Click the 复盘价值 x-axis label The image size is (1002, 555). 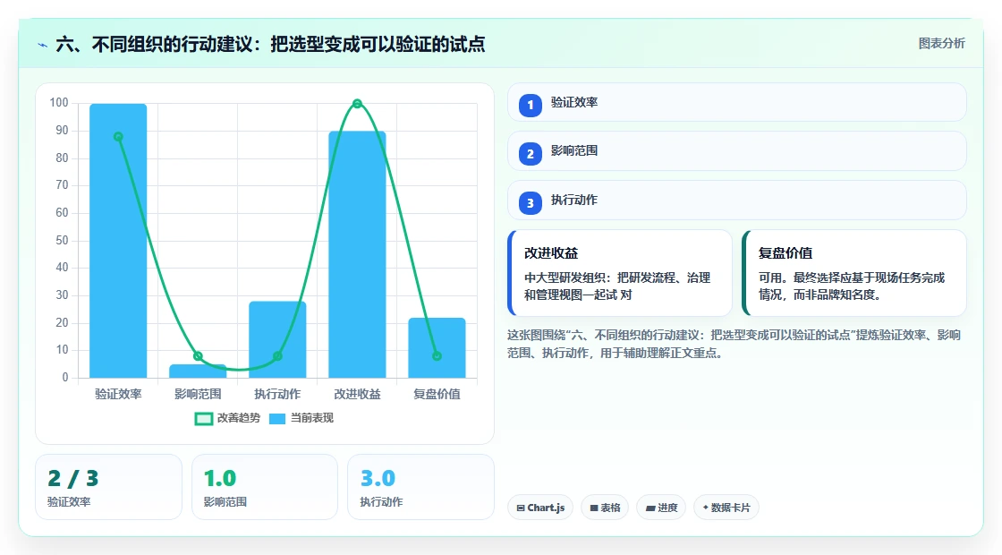click(437, 395)
